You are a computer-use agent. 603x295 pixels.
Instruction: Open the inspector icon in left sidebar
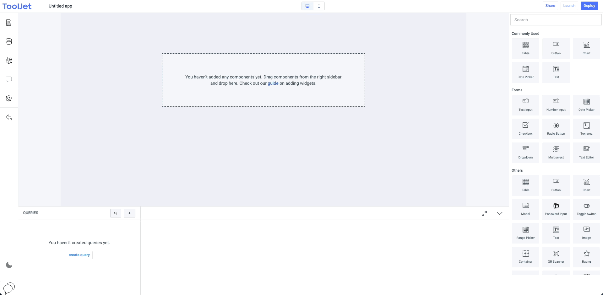(x=9, y=23)
